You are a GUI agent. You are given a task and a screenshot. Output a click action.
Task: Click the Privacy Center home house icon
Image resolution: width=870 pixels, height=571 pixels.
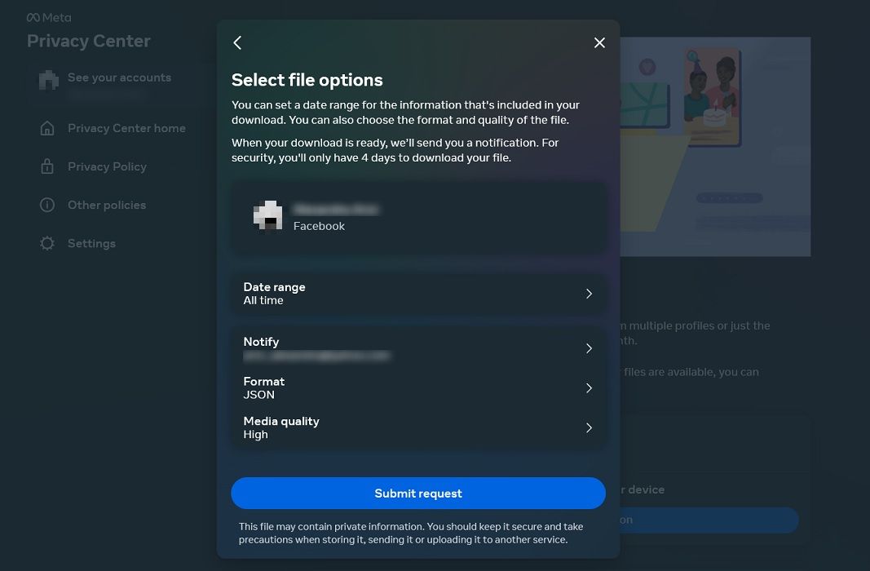tap(49, 128)
